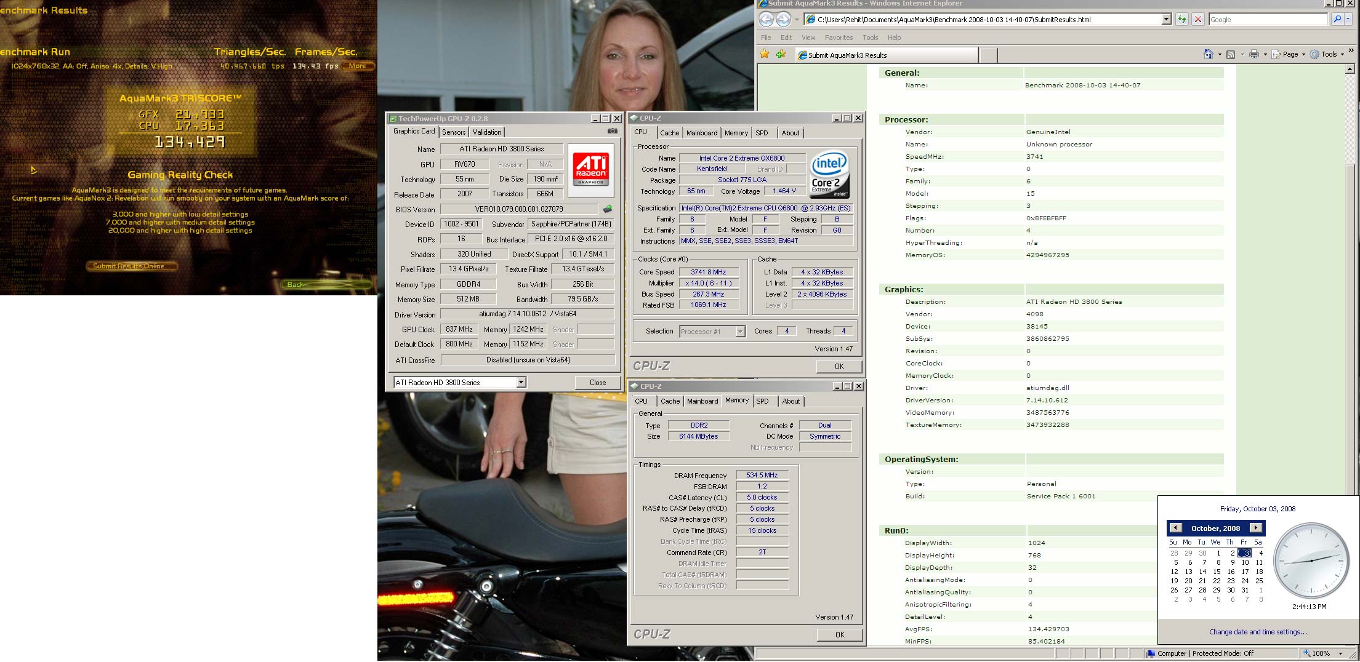Open the File menu in Internet Explorer
The width and height of the screenshot is (1360, 662).
[766, 38]
